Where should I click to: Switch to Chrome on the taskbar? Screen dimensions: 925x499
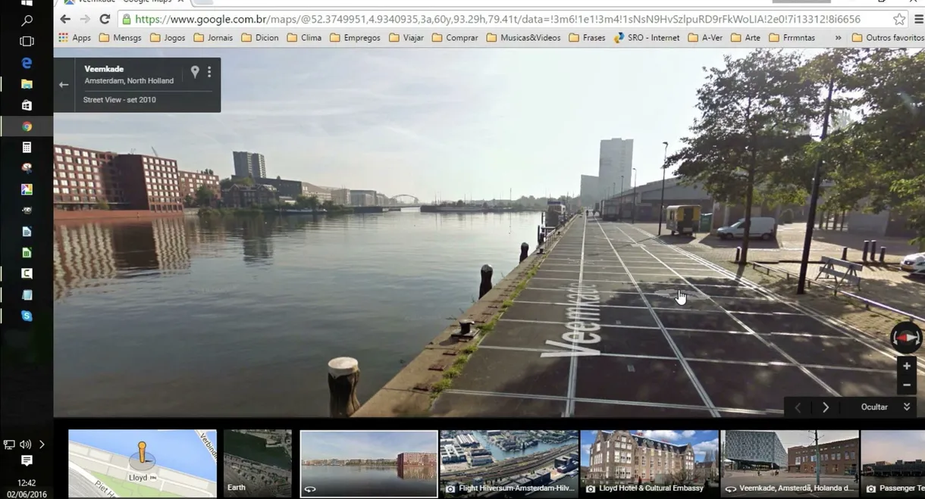[x=27, y=126]
